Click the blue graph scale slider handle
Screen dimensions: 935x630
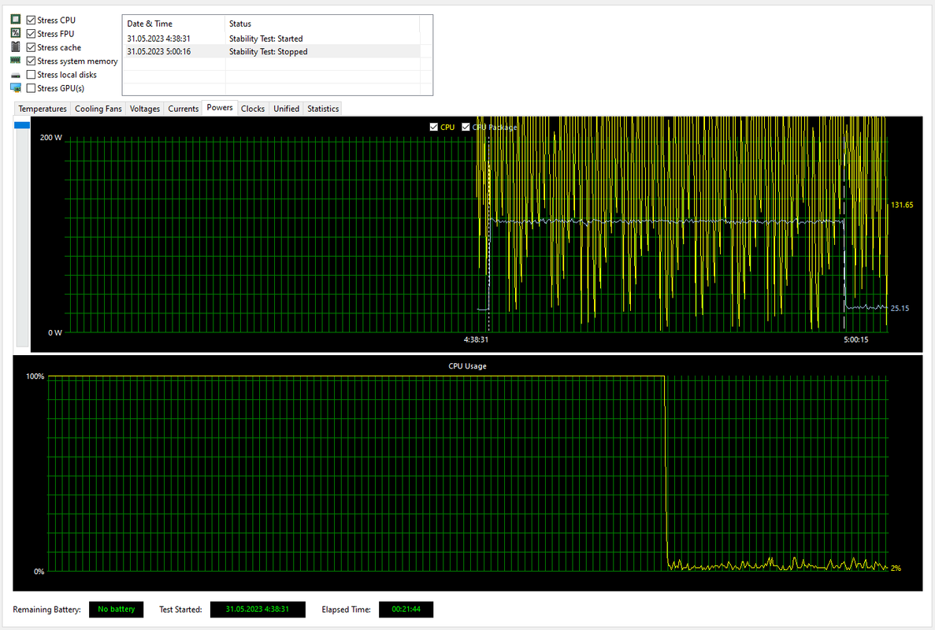pos(22,125)
